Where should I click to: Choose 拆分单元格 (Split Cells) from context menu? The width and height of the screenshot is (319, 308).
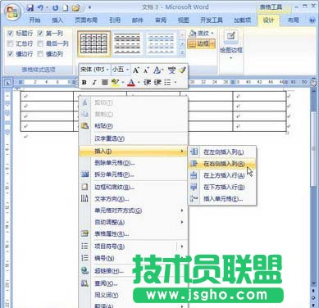[x=133, y=174]
